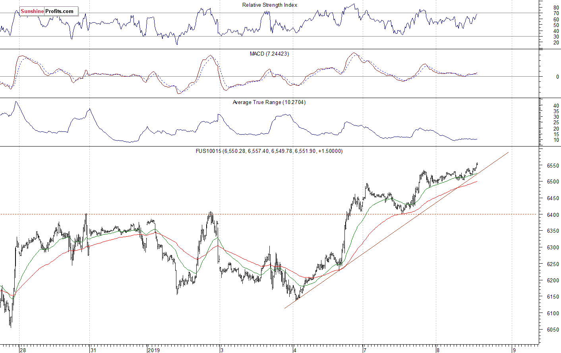Click the 6050 price axis label
Viewport: 561px width, 353px height.
pyautogui.click(x=552, y=330)
